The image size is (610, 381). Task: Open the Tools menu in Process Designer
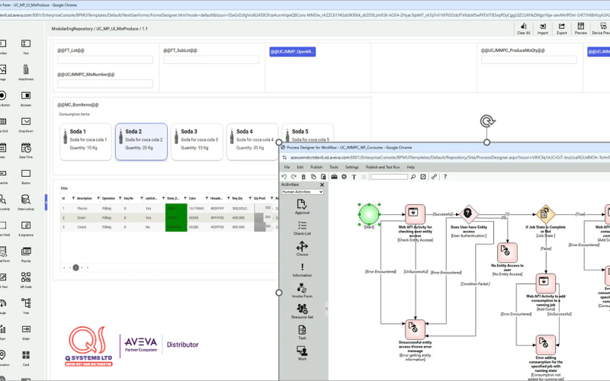334,167
